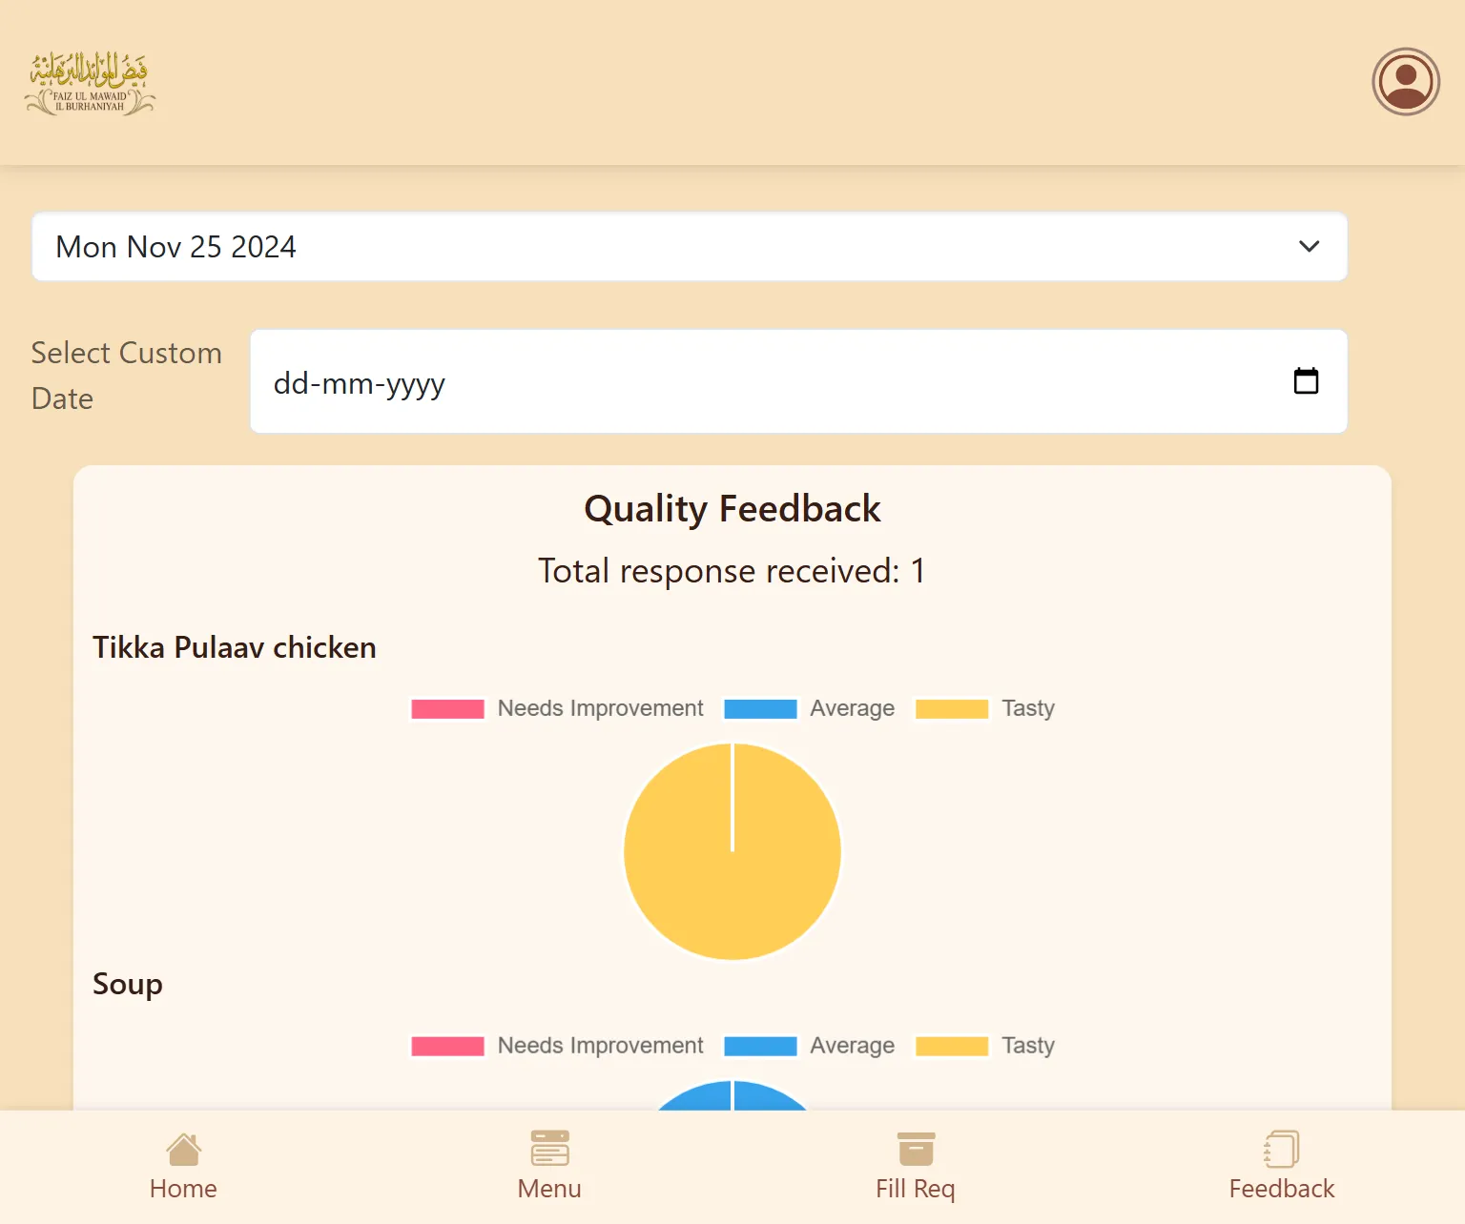The width and height of the screenshot is (1465, 1224).
Task: Click the dropdown chevron arrow
Action: (x=1310, y=247)
